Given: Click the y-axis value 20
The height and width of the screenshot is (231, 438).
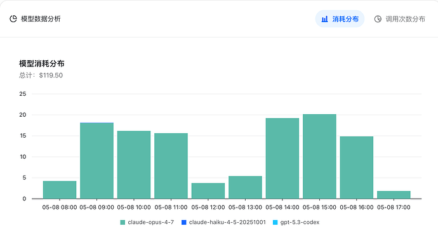Looking at the screenshot, I should tap(23, 115).
